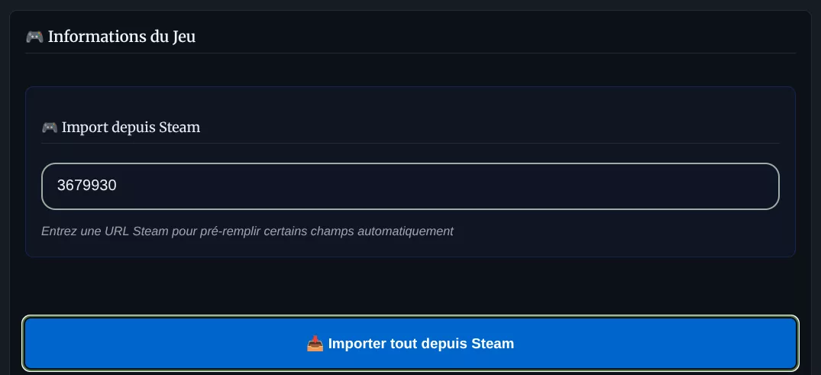Click the helper text about entering a Steam URL
Image resolution: width=821 pixels, height=375 pixels.
(247, 231)
